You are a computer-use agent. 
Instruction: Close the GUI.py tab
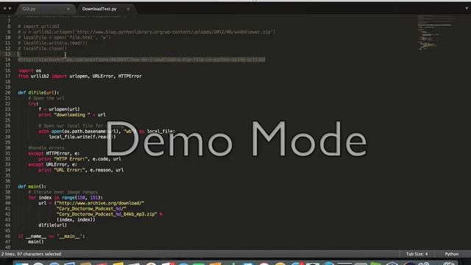(x=68, y=9)
